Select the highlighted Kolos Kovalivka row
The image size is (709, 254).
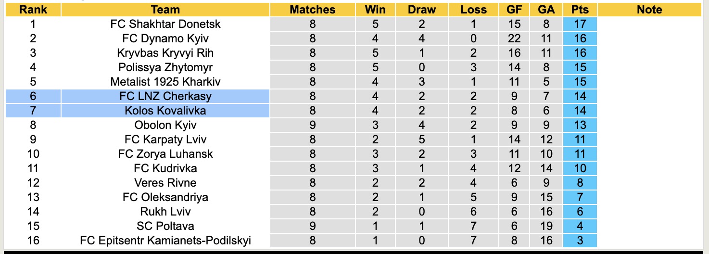pos(165,111)
